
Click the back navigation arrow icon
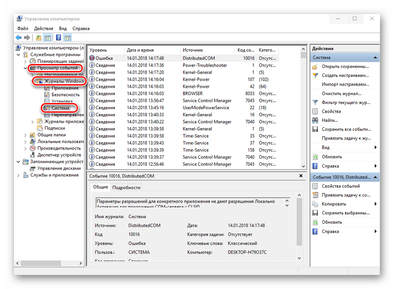(x=18, y=37)
